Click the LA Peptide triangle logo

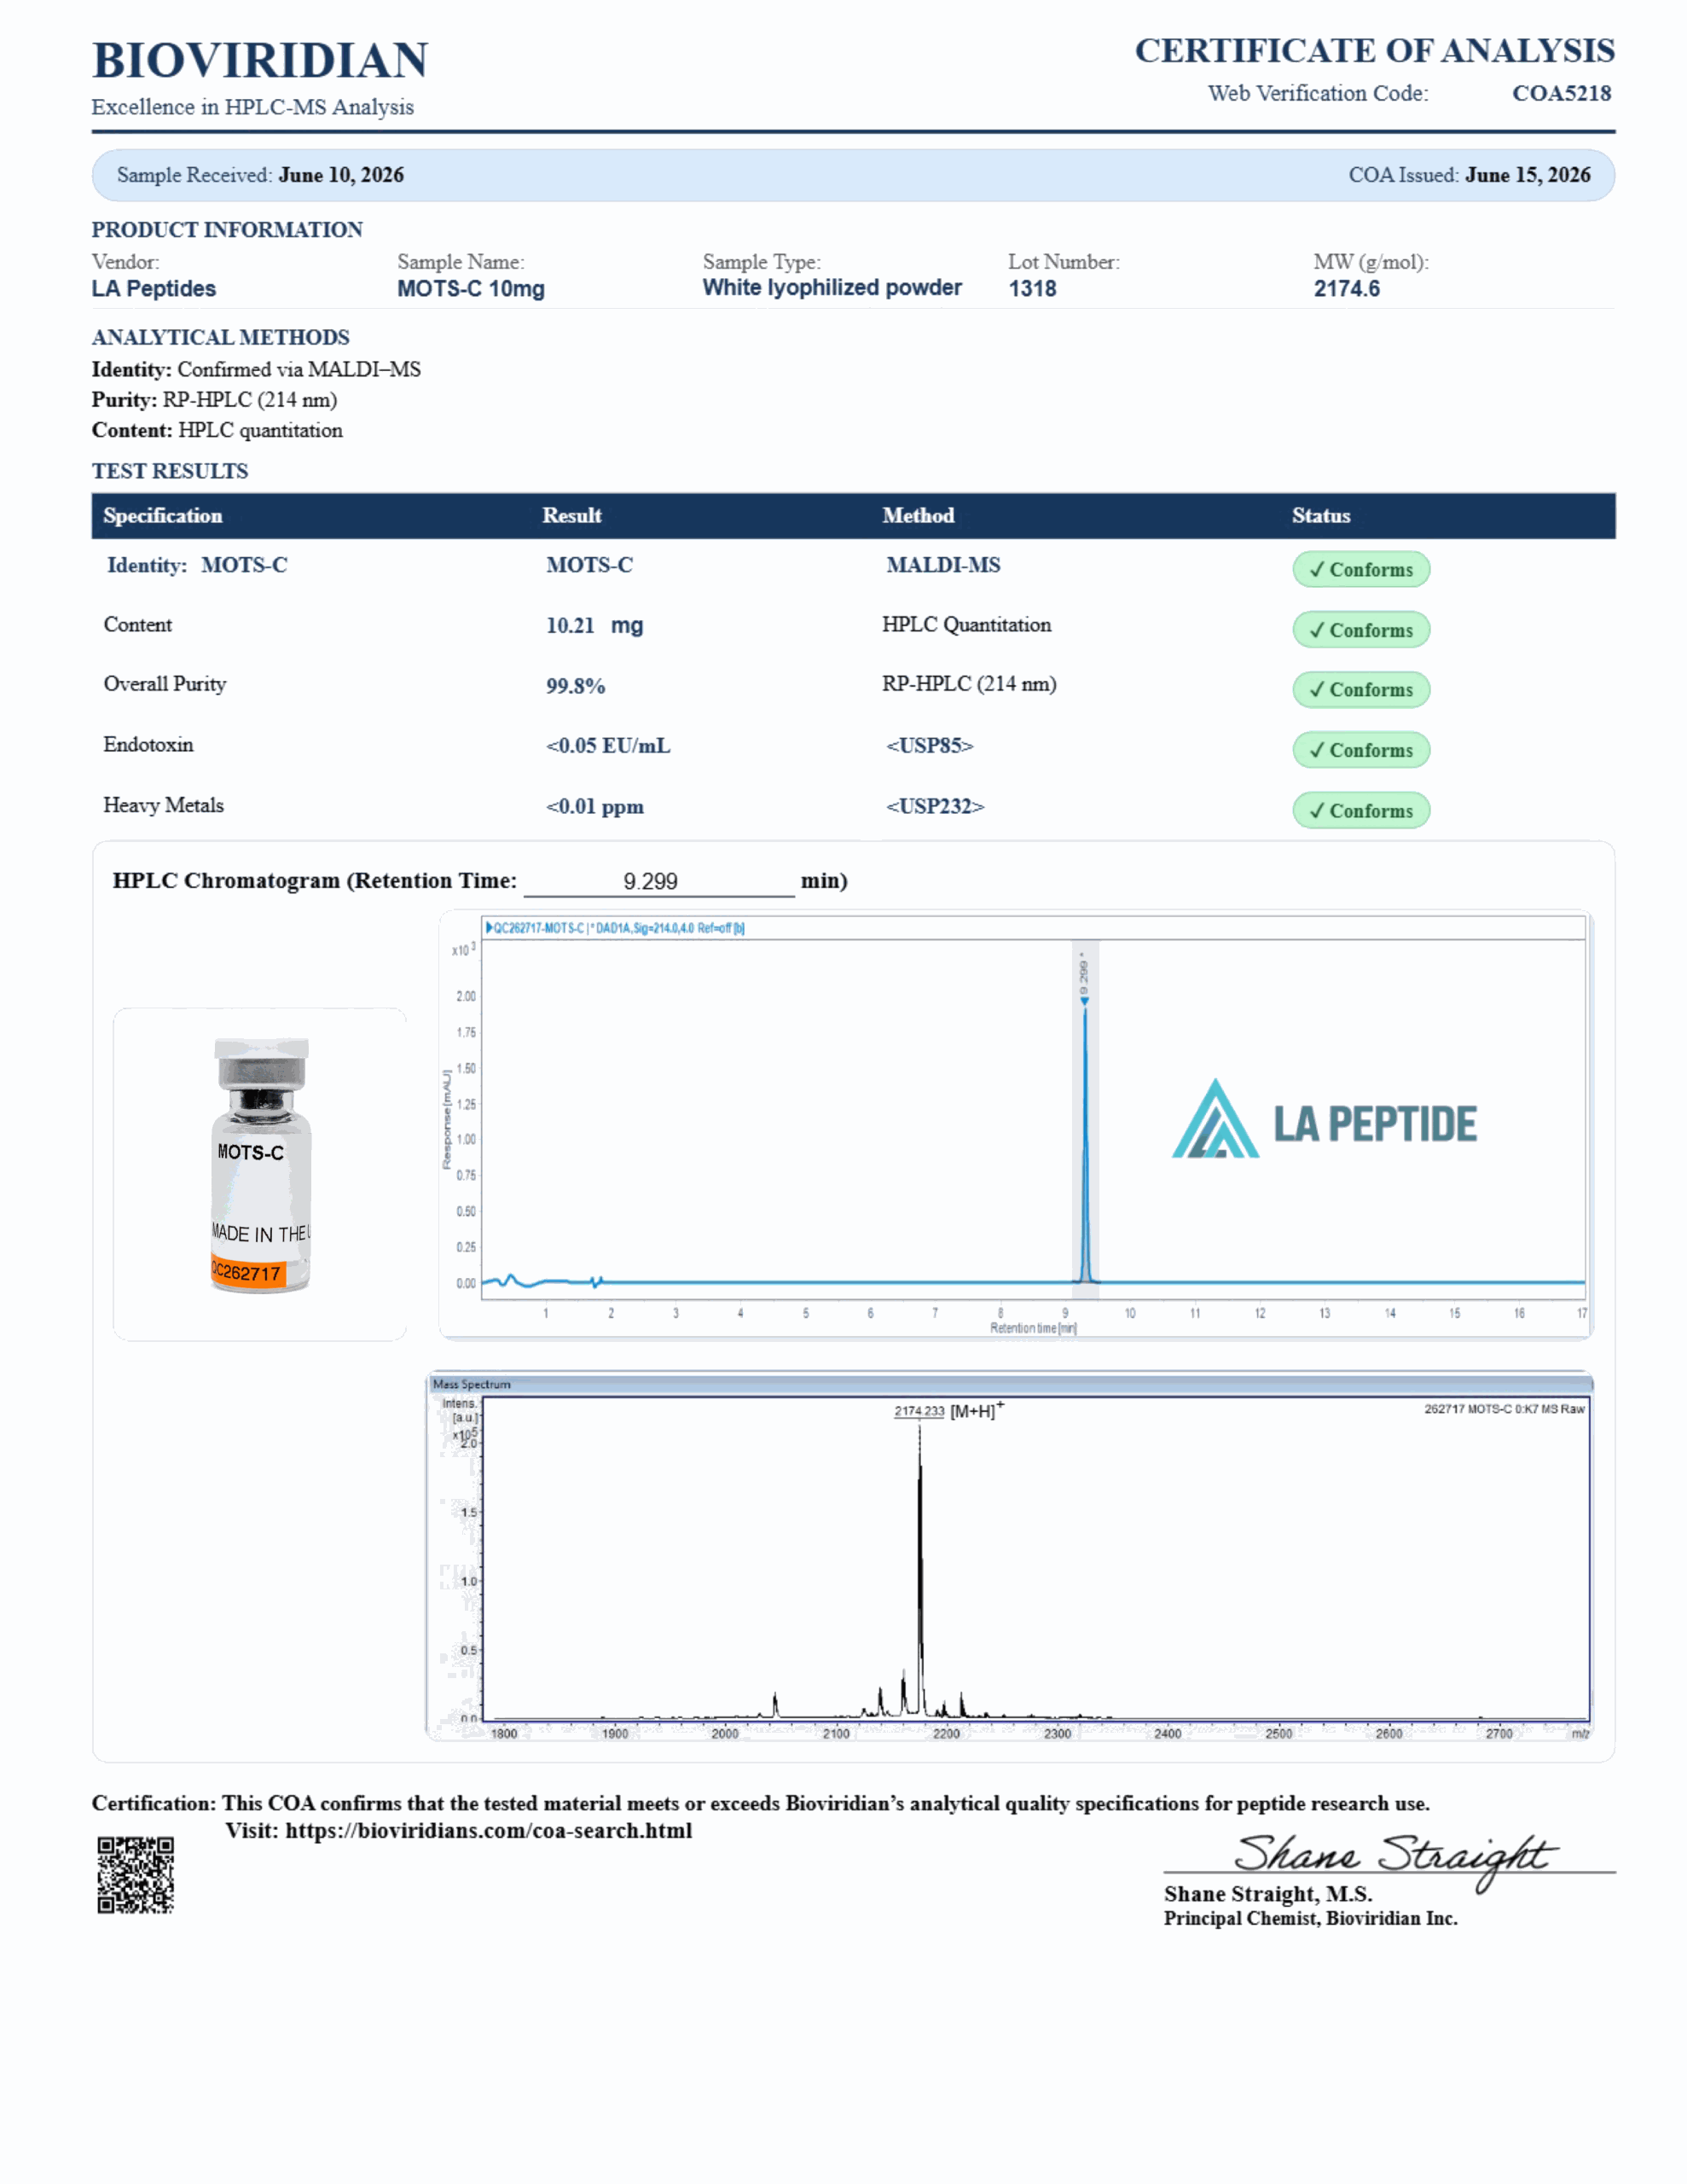(x=1215, y=1118)
